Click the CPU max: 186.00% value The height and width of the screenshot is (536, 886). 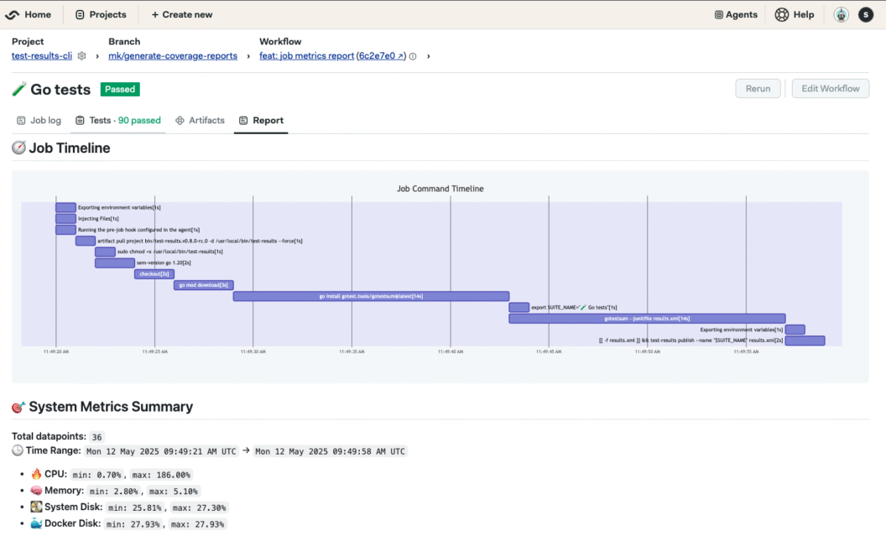(x=161, y=475)
